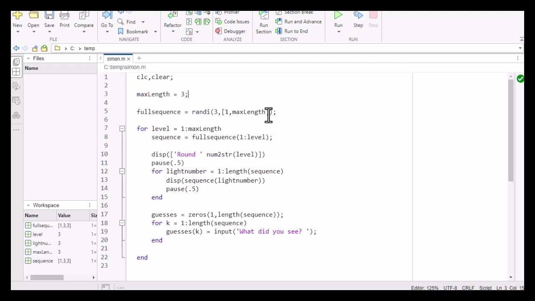
Task: Click the New file icon
Action: tap(18, 15)
